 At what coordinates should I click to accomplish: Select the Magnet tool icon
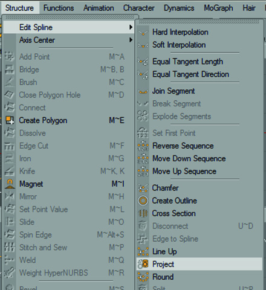(10, 184)
